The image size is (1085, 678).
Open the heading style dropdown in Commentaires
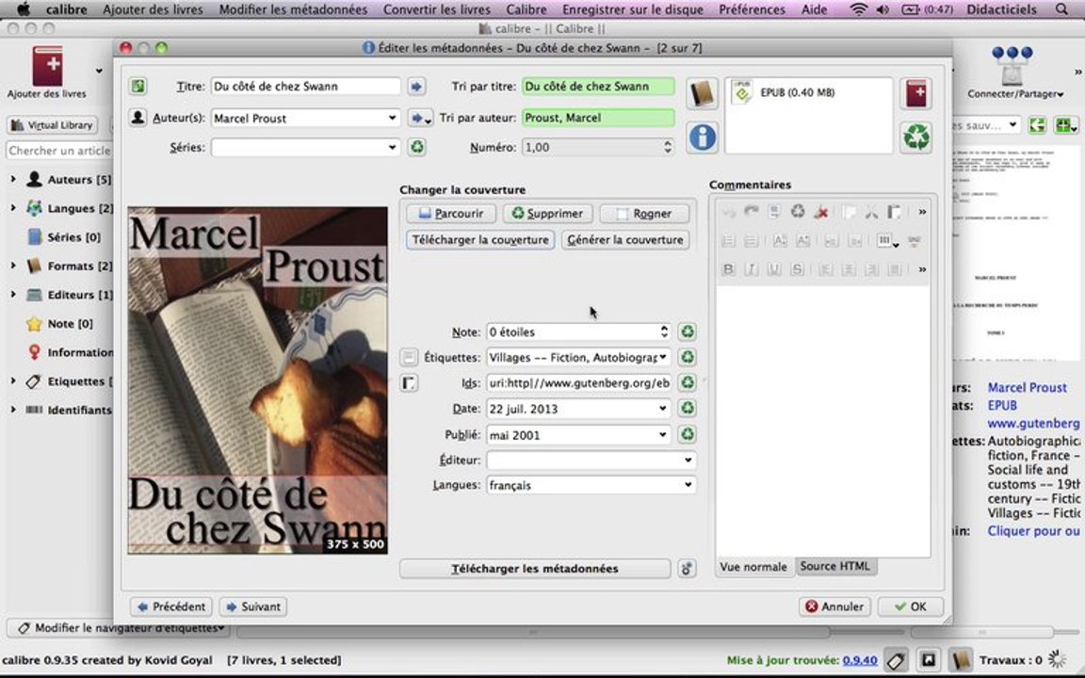[888, 241]
